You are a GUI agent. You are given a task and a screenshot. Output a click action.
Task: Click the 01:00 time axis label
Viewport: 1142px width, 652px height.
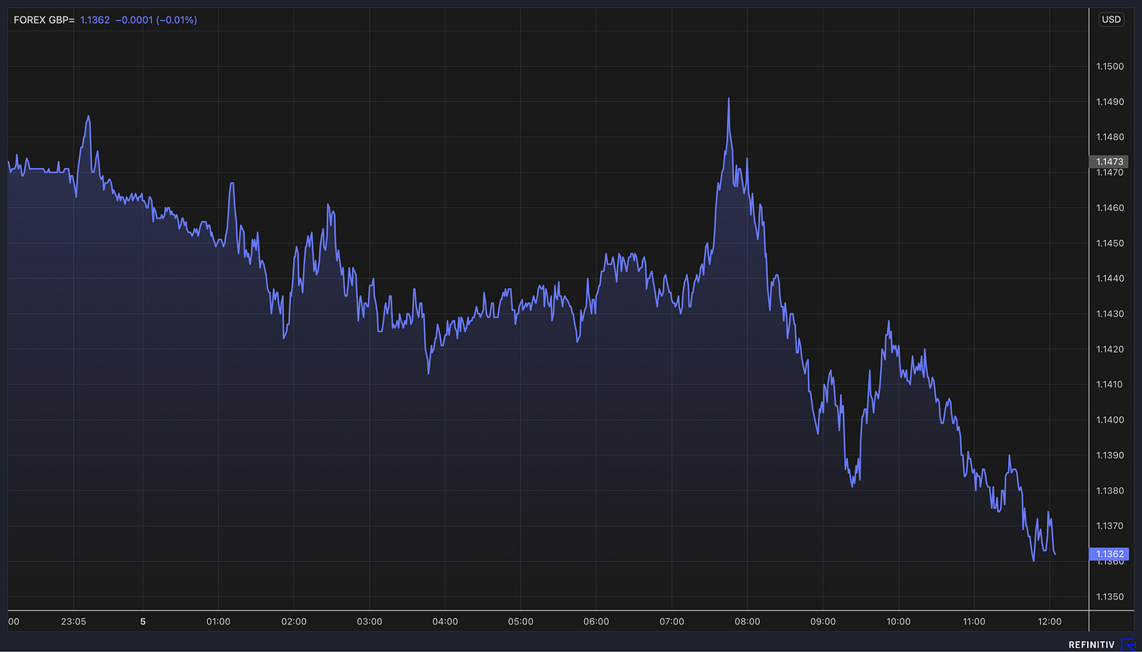tap(218, 621)
